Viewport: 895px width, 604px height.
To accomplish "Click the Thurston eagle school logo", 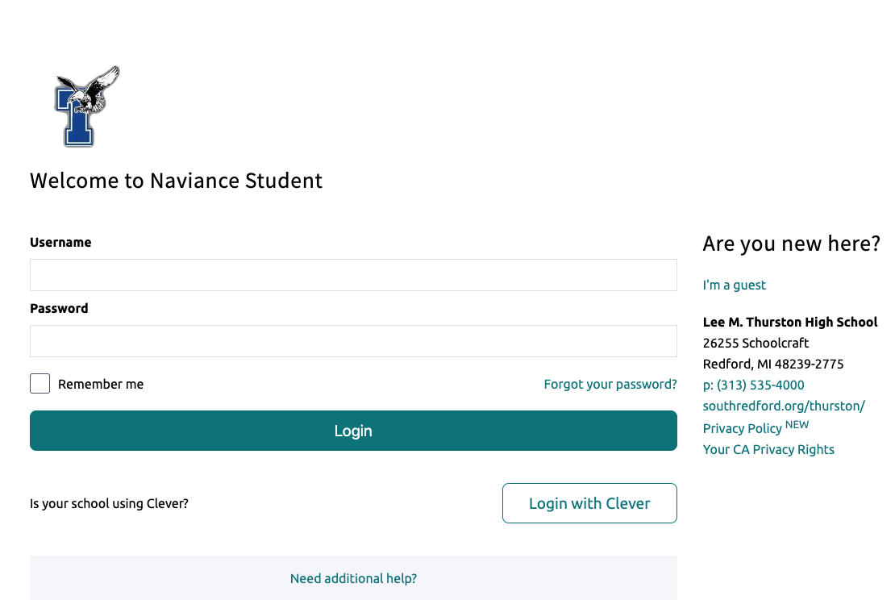I will click(x=85, y=105).
